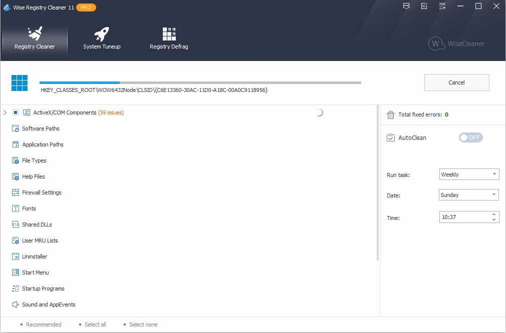
Task: Click the Startup Programs icon
Action: click(x=16, y=288)
